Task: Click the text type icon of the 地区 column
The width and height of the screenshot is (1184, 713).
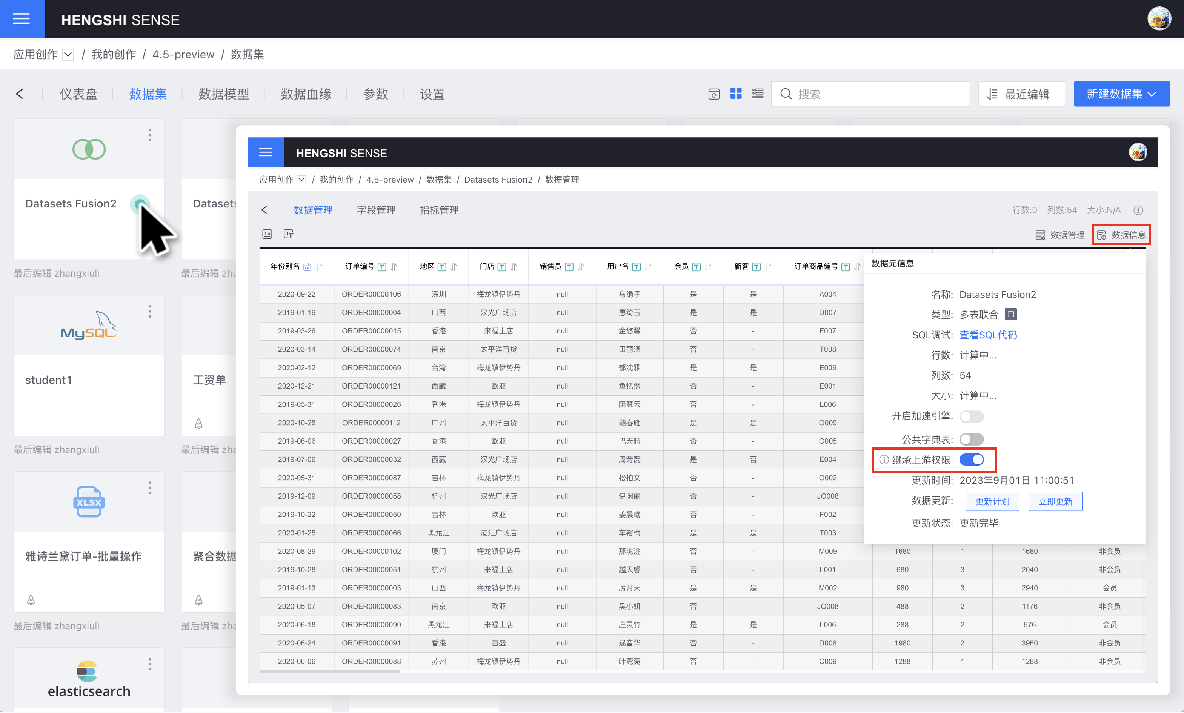Action: [x=441, y=267]
